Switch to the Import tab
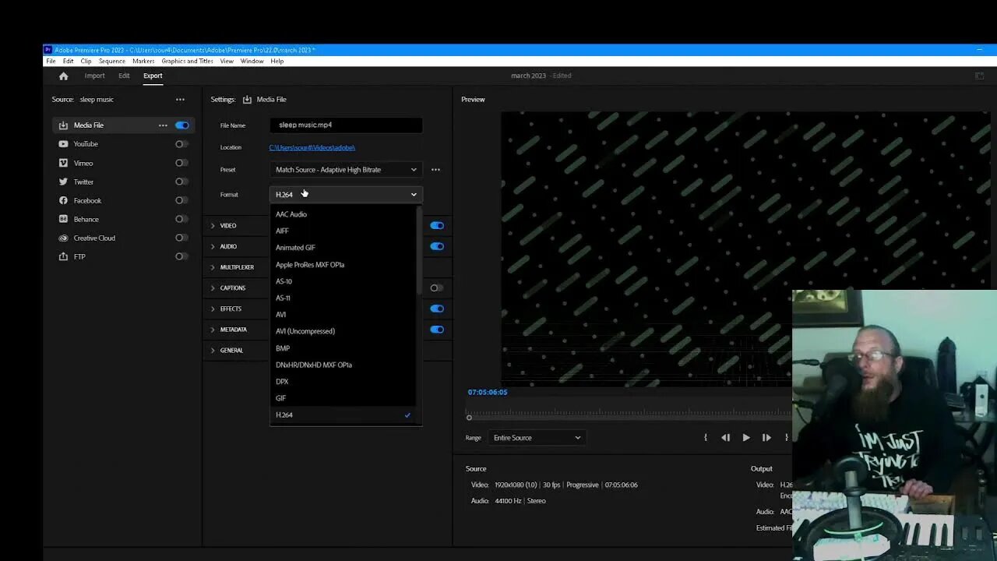 94,76
